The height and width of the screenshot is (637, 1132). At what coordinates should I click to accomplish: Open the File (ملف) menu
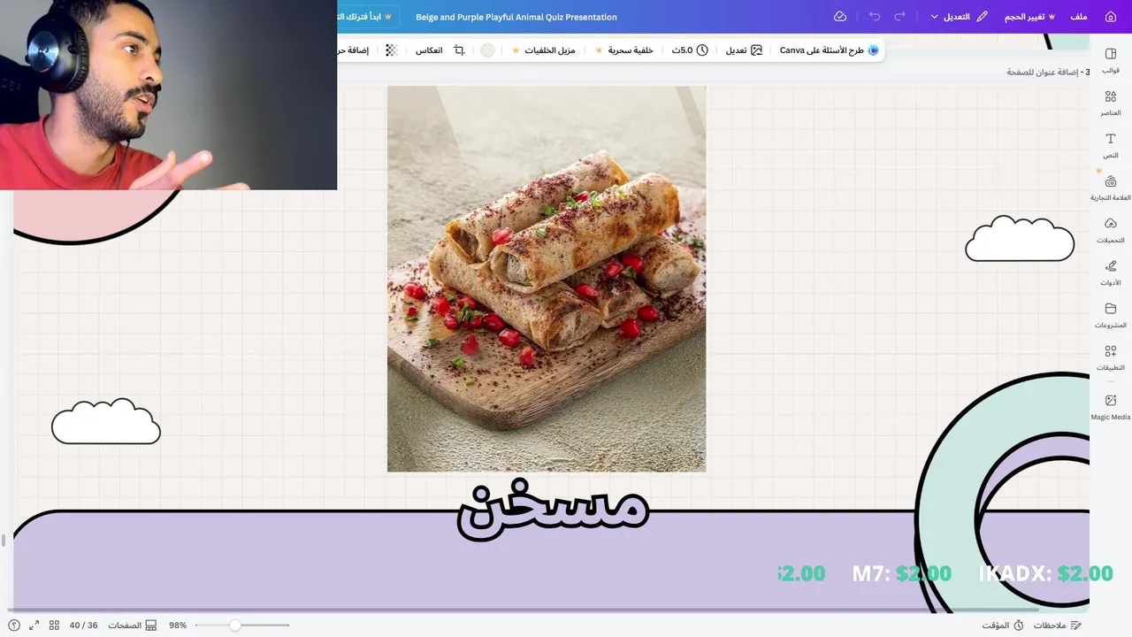(x=1079, y=17)
